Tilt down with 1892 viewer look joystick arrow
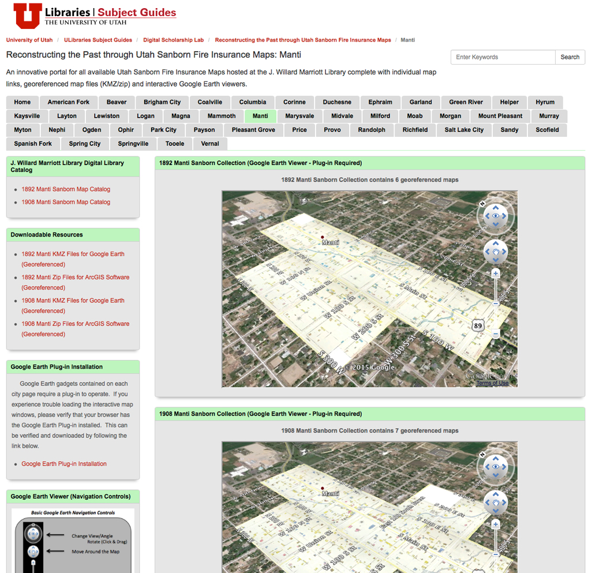Screen dimensions: 592x573 (496, 224)
